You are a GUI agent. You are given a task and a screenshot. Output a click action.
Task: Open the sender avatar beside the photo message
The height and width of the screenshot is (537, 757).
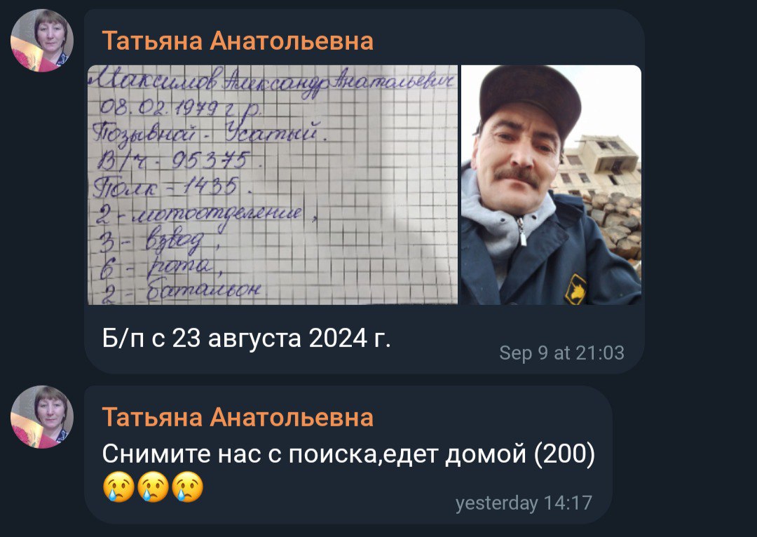point(42,41)
